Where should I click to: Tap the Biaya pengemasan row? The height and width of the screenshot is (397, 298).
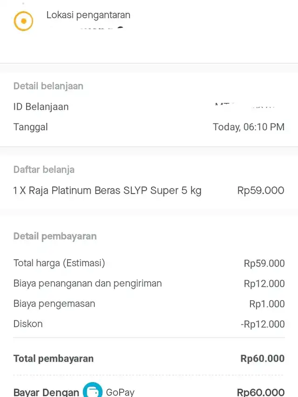tap(54, 304)
